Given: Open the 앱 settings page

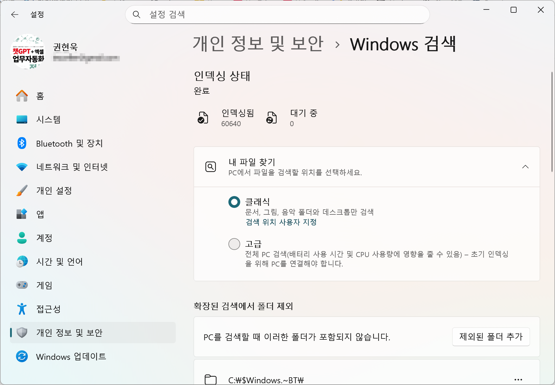Looking at the screenshot, I should [x=93, y=214].
